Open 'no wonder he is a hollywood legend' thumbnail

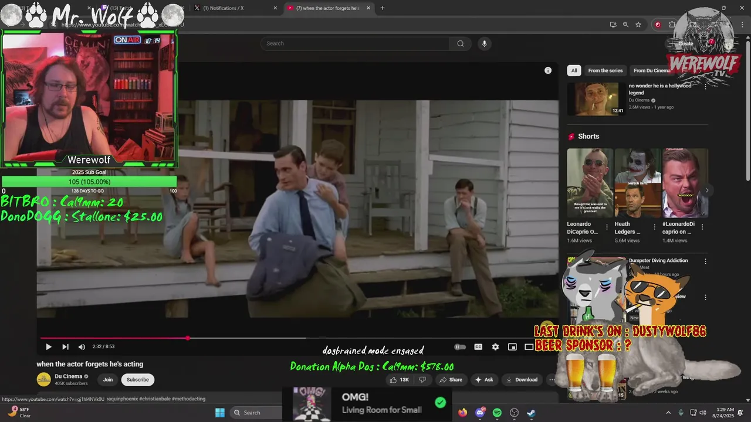(596, 98)
